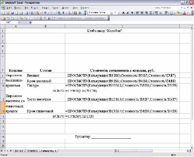194x157 pixels.
Task: Toggle Center alignment
Action: tap(142, 13)
